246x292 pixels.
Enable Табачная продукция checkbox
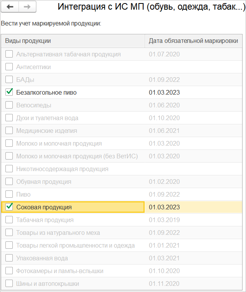pyautogui.click(x=9, y=220)
